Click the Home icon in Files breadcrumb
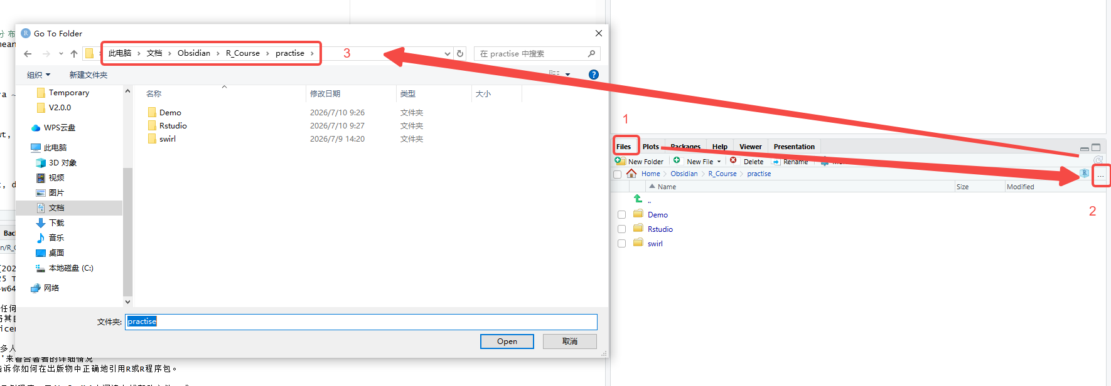 coord(631,174)
